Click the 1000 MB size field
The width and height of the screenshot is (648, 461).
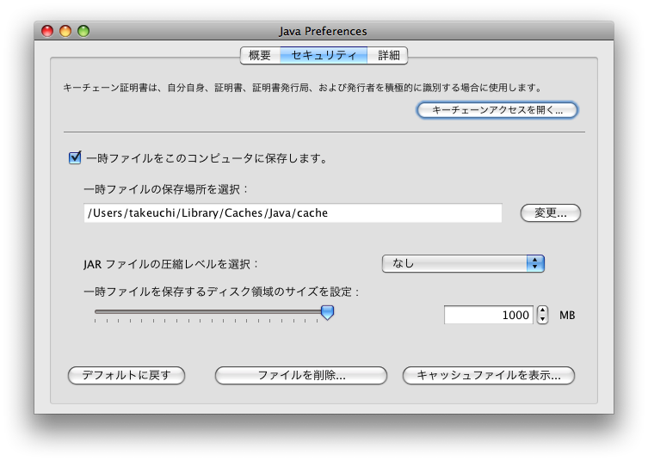pos(489,315)
